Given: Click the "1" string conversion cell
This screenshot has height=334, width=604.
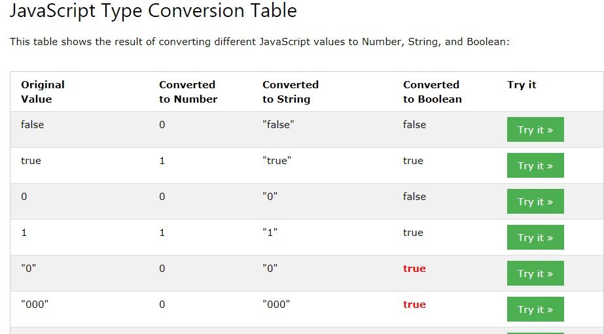Looking at the screenshot, I should (x=270, y=232).
